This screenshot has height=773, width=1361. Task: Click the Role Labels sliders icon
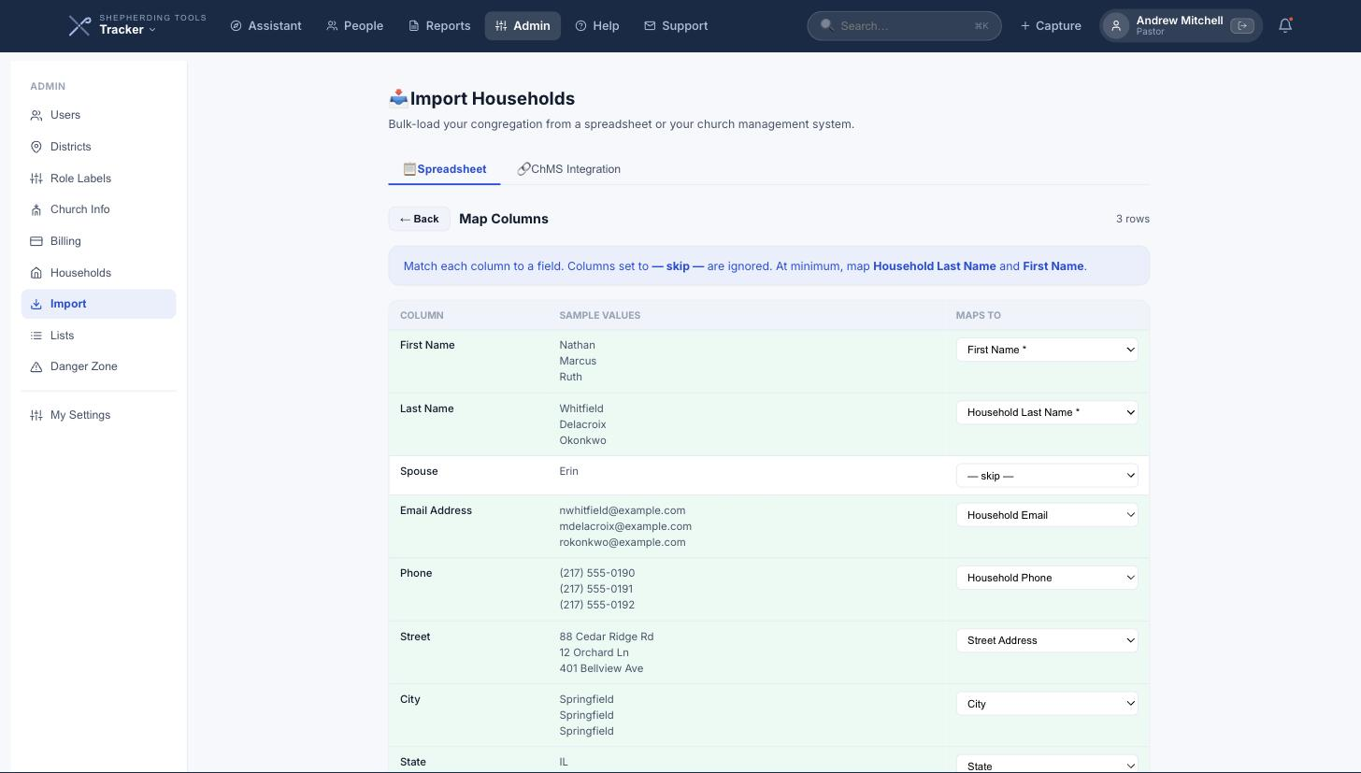click(x=36, y=179)
